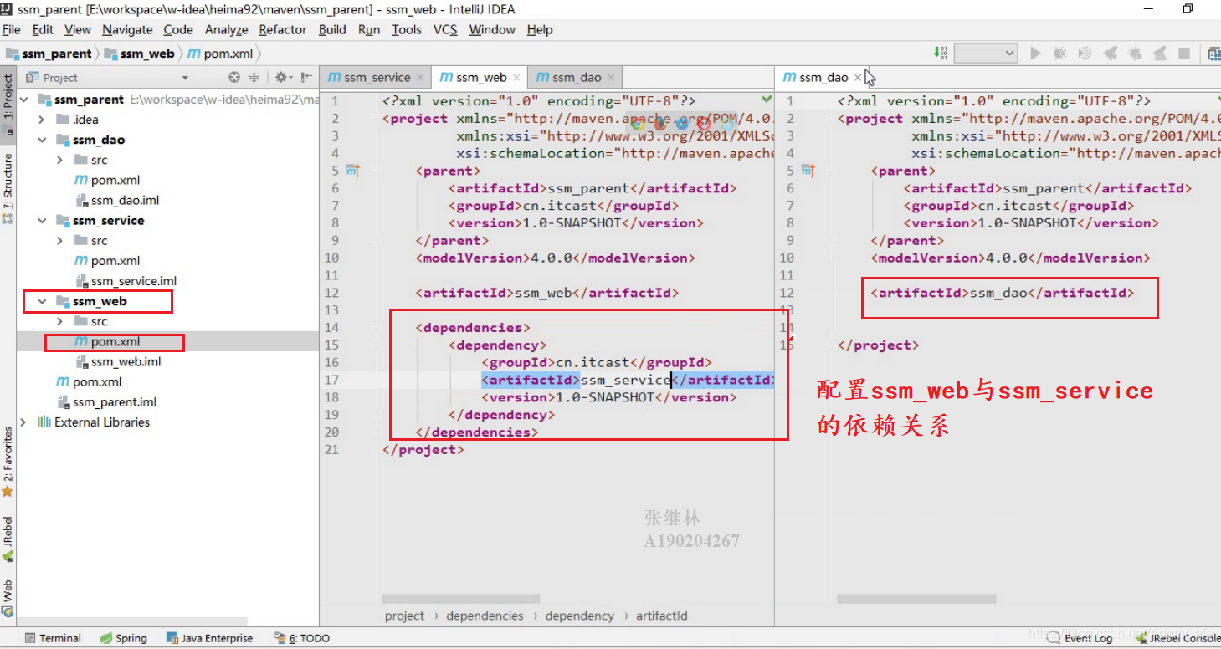Expand the src folder under ssm_web
The width and height of the screenshot is (1221, 649).
click(x=59, y=321)
